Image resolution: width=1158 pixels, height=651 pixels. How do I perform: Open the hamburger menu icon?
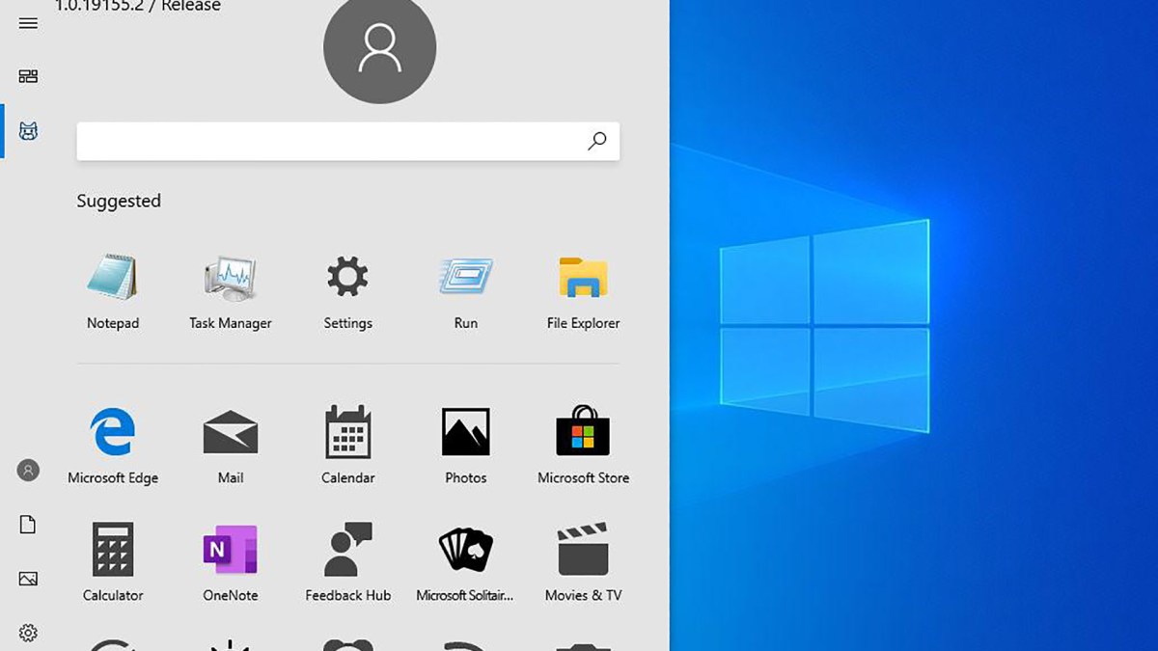28,23
